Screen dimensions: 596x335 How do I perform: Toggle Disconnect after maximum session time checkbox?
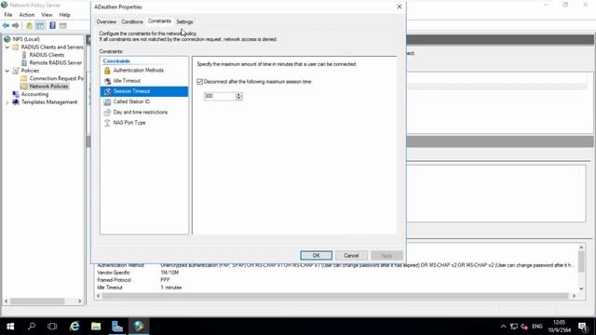[200, 82]
